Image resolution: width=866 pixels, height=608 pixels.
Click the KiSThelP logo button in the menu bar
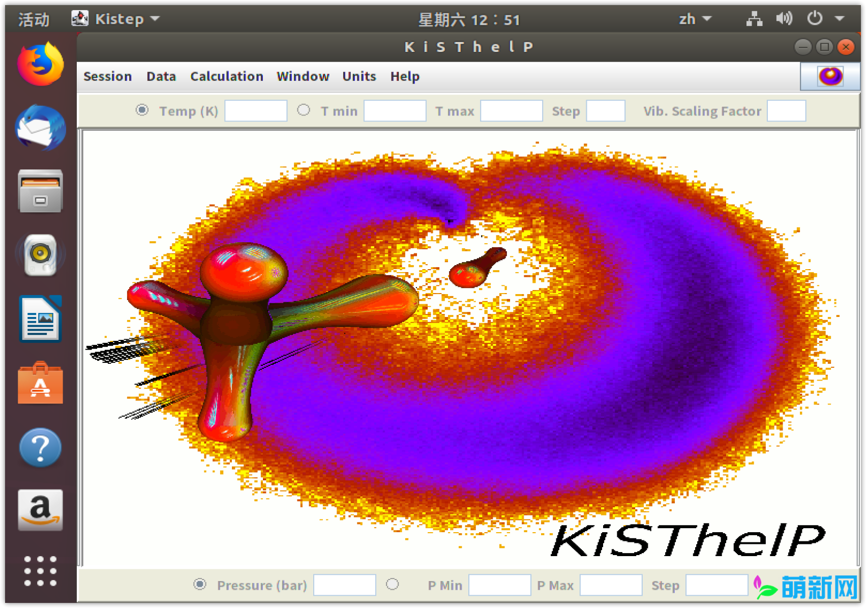point(830,77)
